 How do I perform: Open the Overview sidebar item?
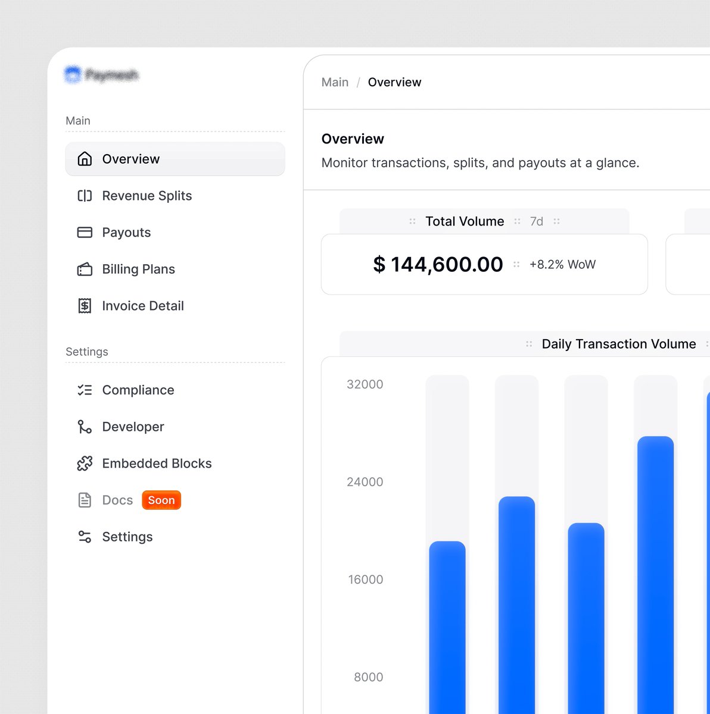click(x=175, y=159)
